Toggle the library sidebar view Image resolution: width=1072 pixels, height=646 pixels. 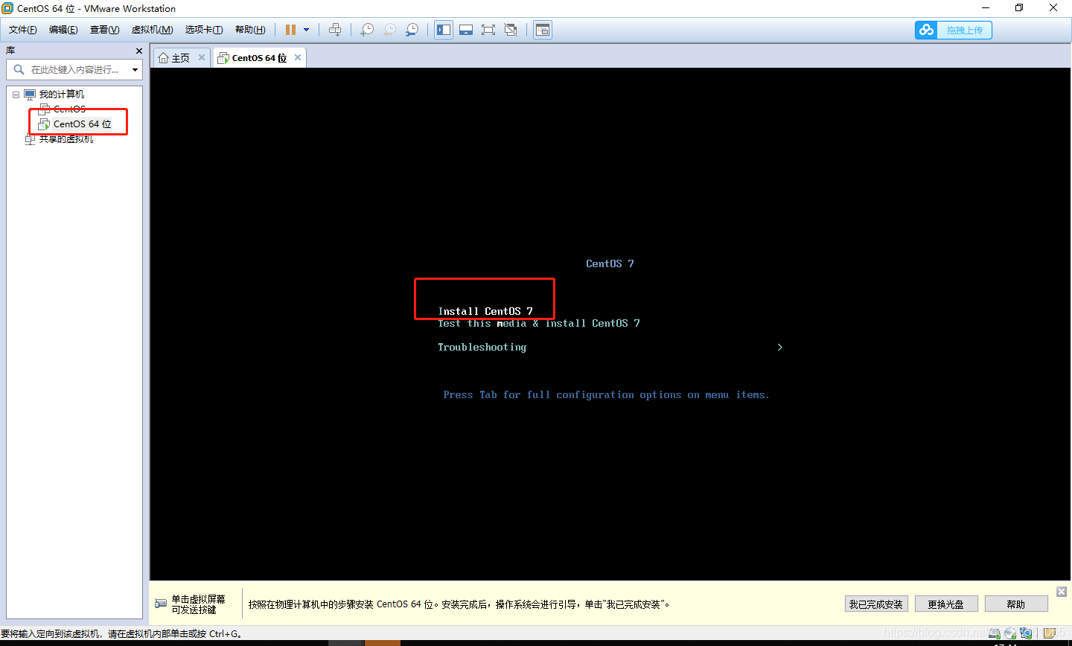coord(444,30)
